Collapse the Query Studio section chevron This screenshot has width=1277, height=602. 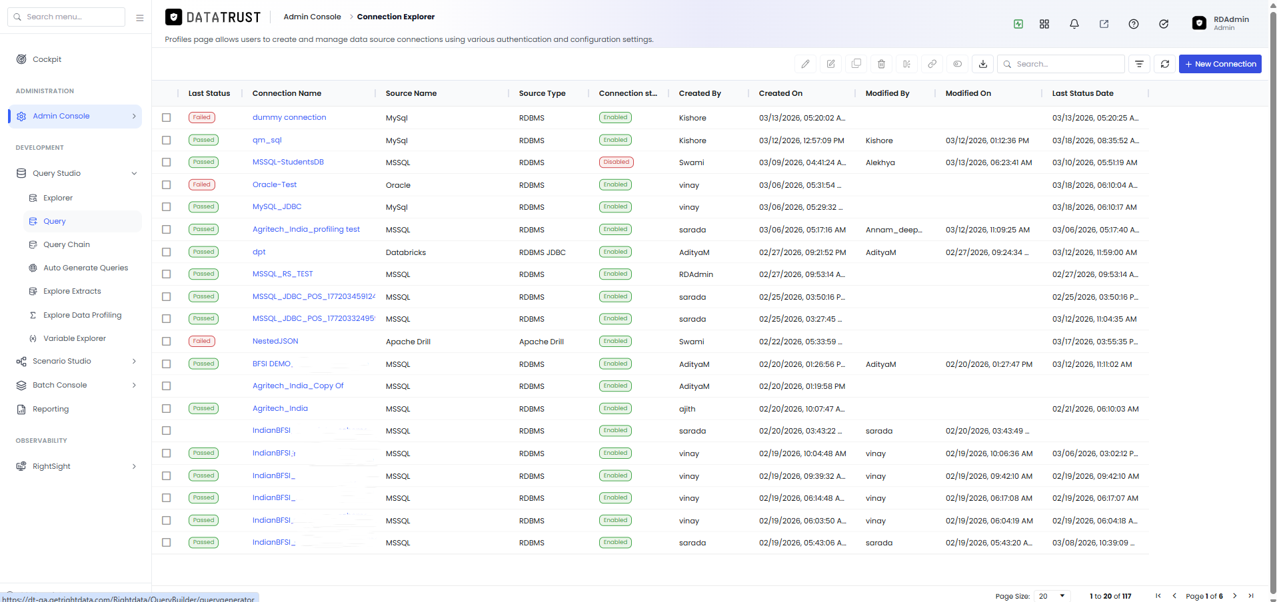134,174
